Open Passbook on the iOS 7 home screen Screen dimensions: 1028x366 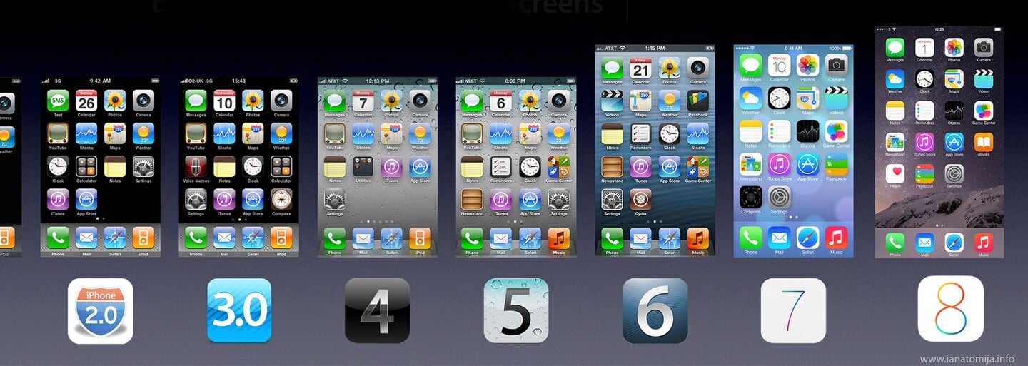tap(836, 163)
